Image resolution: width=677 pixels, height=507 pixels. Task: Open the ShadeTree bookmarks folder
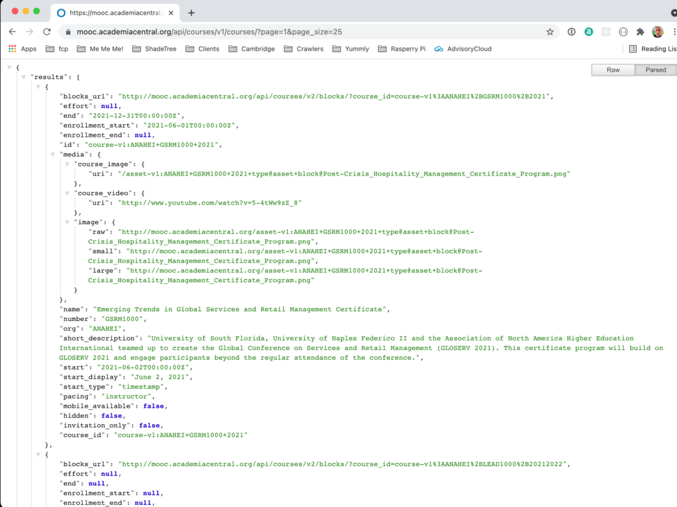pos(154,49)
